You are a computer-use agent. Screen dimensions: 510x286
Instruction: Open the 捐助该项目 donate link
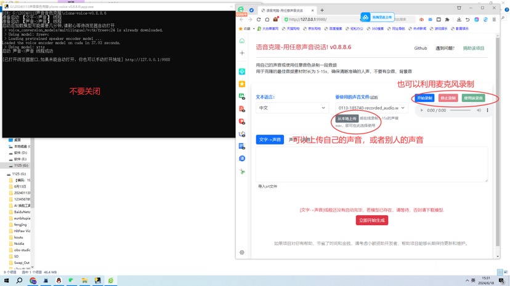click(x=473, y=48)
